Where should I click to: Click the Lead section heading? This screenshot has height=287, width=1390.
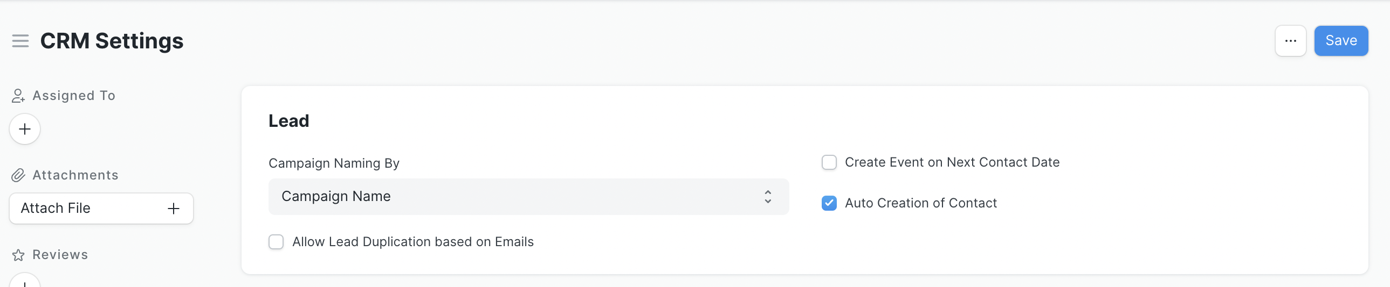288,121
